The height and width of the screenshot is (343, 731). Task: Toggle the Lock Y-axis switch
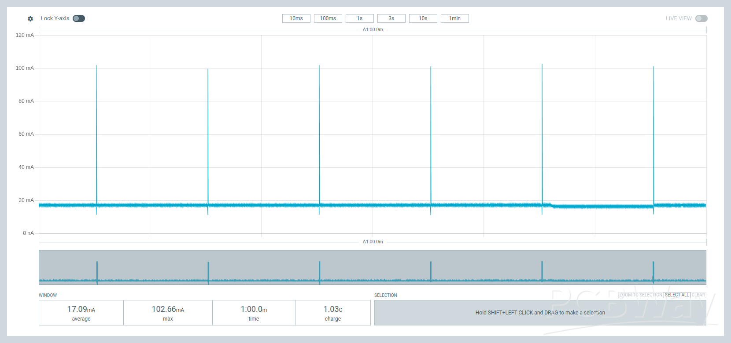79,18
